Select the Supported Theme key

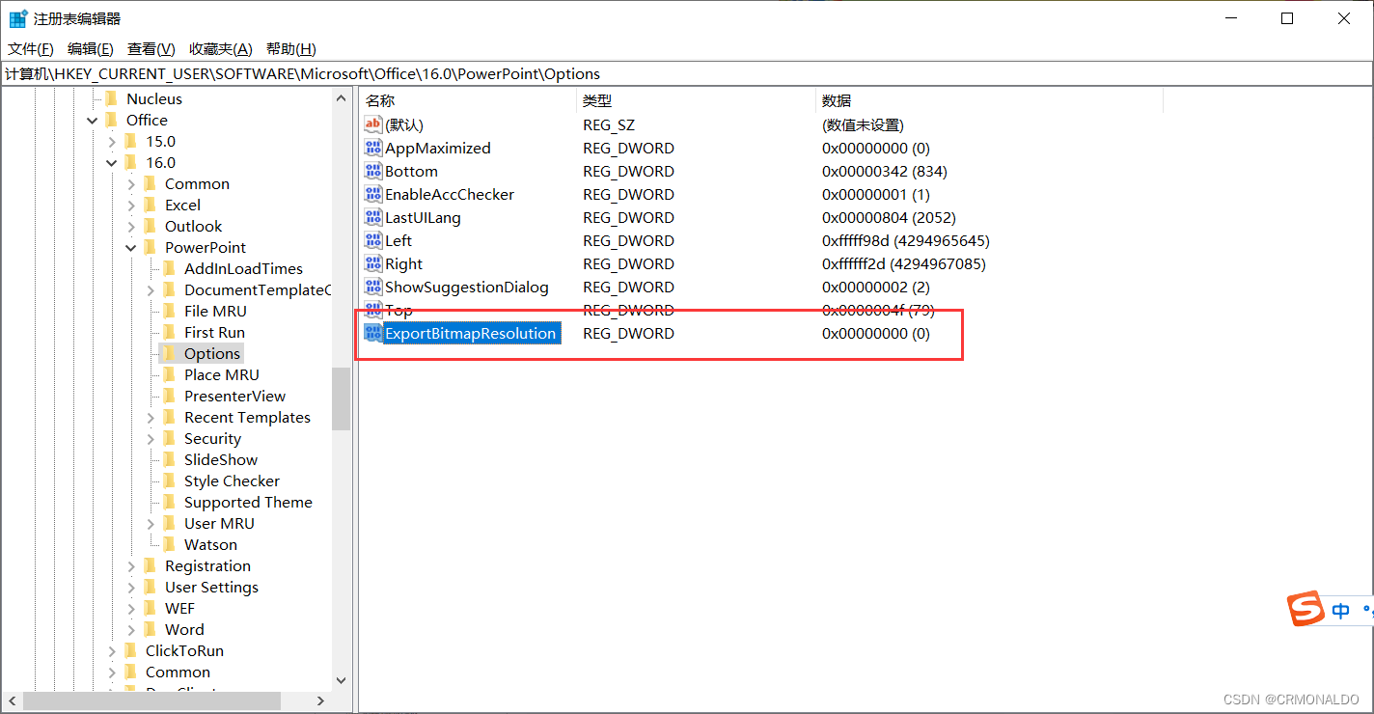[248, 502]
